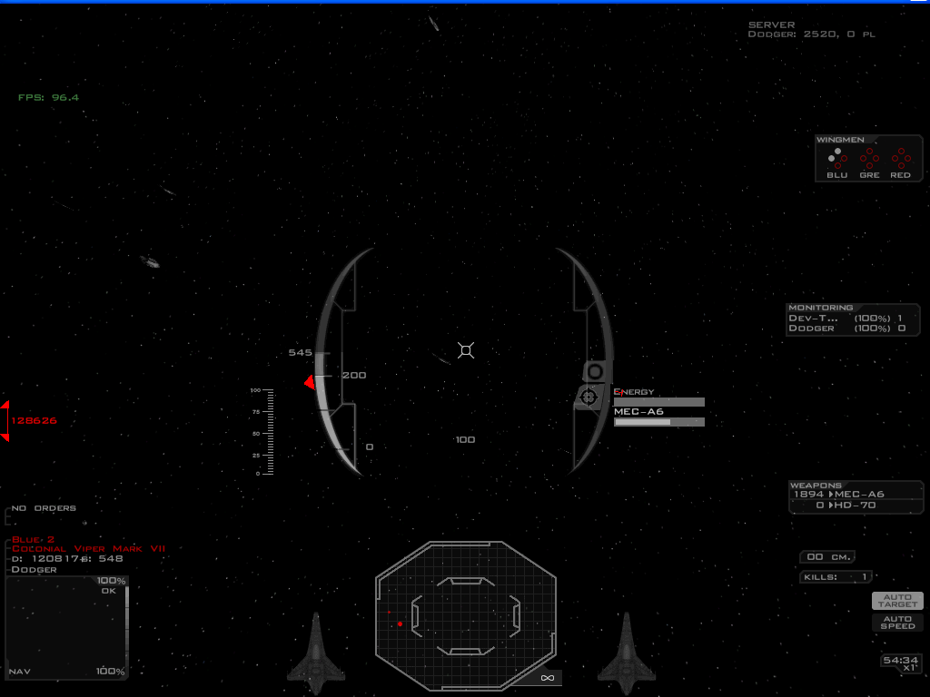Click the NAV label in target box
This screenshot has height=697, width=930.
[20, 672]
